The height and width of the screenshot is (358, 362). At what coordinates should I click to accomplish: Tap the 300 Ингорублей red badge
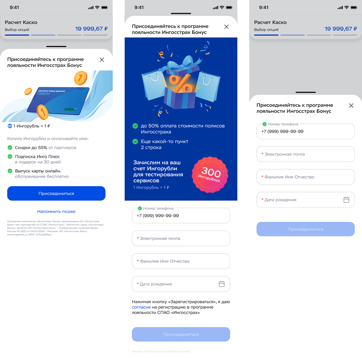tap(210, 174)
